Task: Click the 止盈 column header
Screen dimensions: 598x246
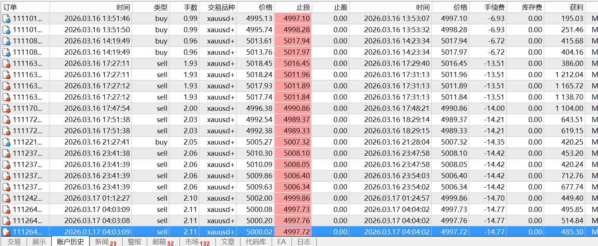Action: (x=330, y=7)
